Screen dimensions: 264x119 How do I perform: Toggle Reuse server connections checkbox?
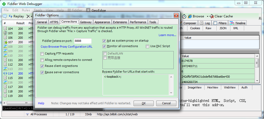42,72
